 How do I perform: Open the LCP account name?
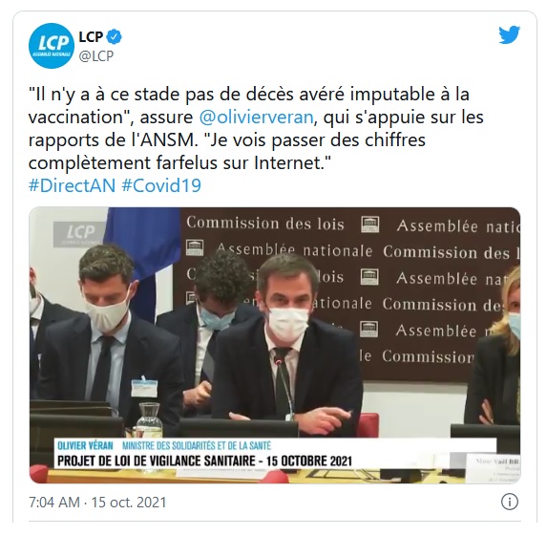[x=91, y=36]
